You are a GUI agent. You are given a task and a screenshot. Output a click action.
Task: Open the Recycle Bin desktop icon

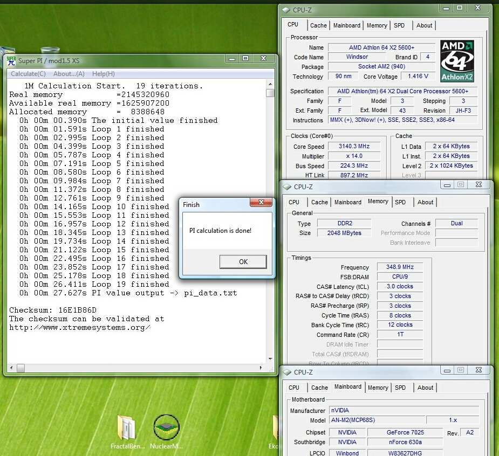pos(50,50)
